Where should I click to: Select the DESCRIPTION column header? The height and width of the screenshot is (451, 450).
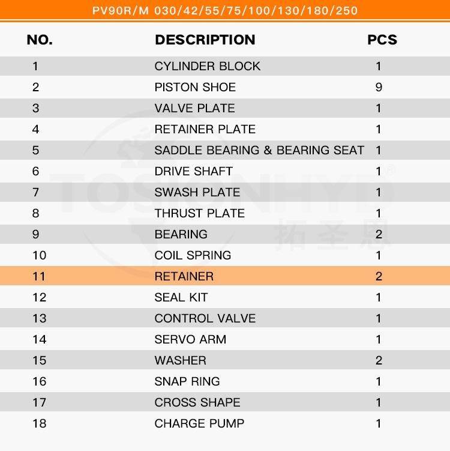[x=205, y=40]
